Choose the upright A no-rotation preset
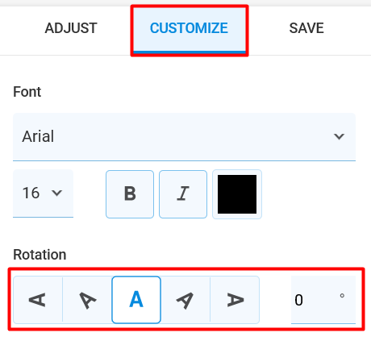The height and width of the screenshot is (341, 371). coord(136,300)
